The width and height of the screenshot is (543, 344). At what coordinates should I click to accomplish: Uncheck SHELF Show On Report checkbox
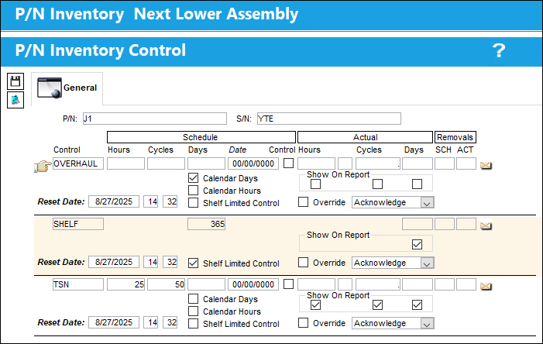[x=417, y=244]
